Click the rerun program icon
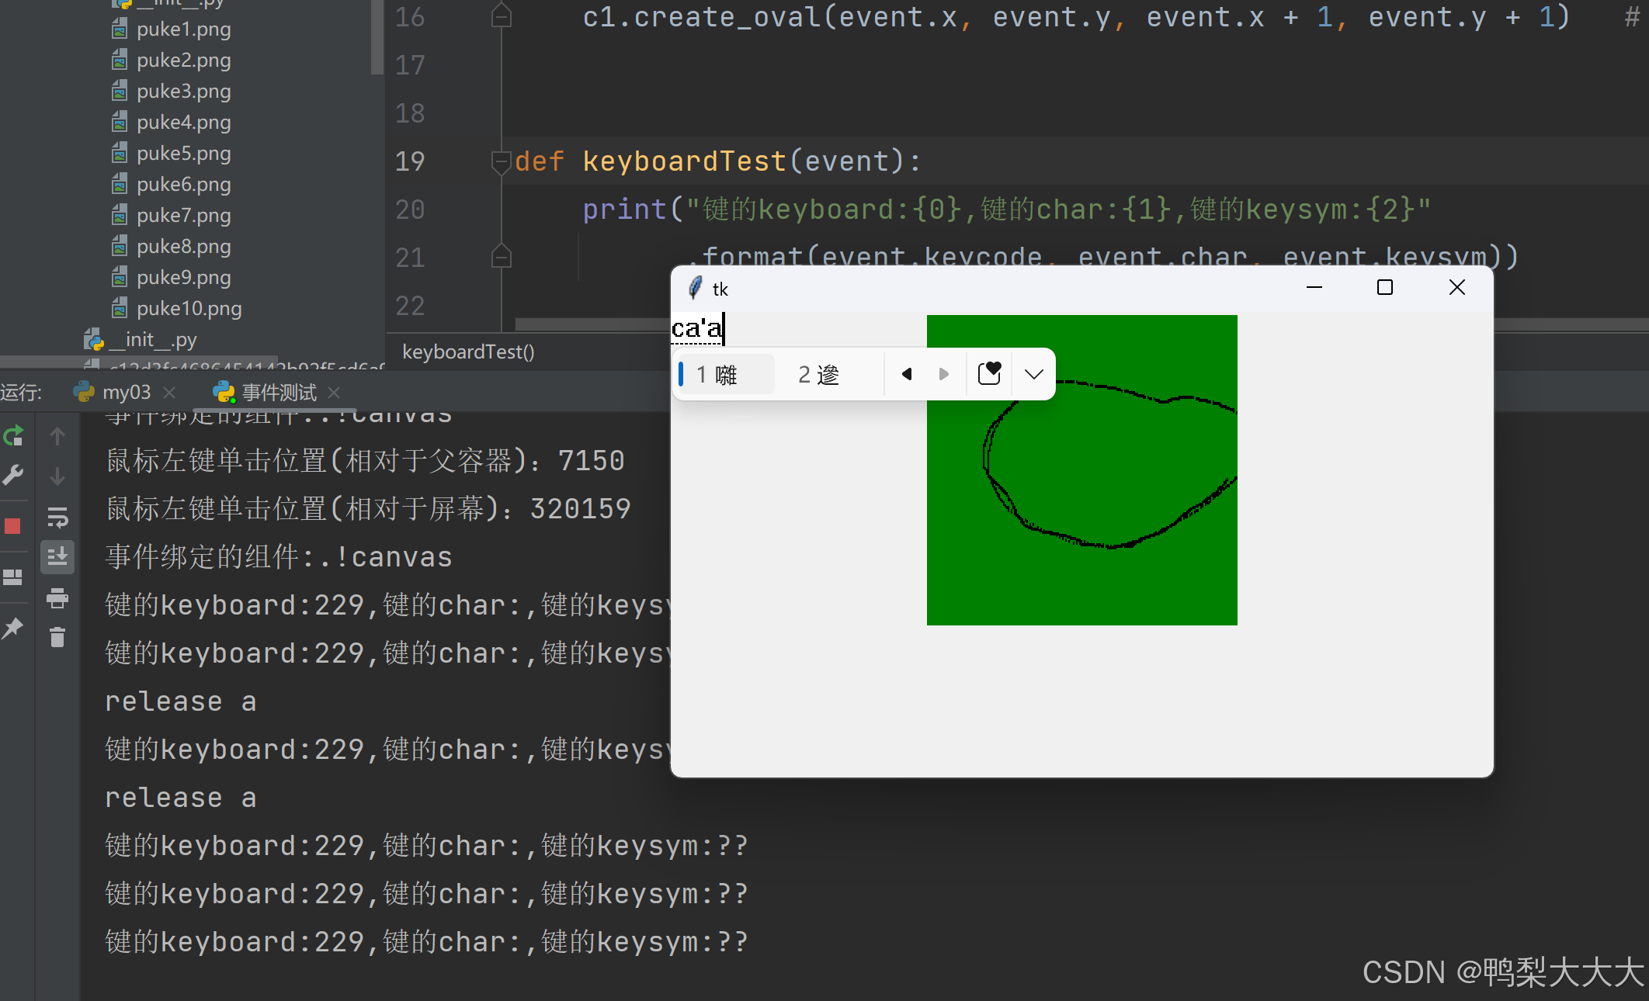Screen dimensions: 1649x1001 click(x=14, y=436)
